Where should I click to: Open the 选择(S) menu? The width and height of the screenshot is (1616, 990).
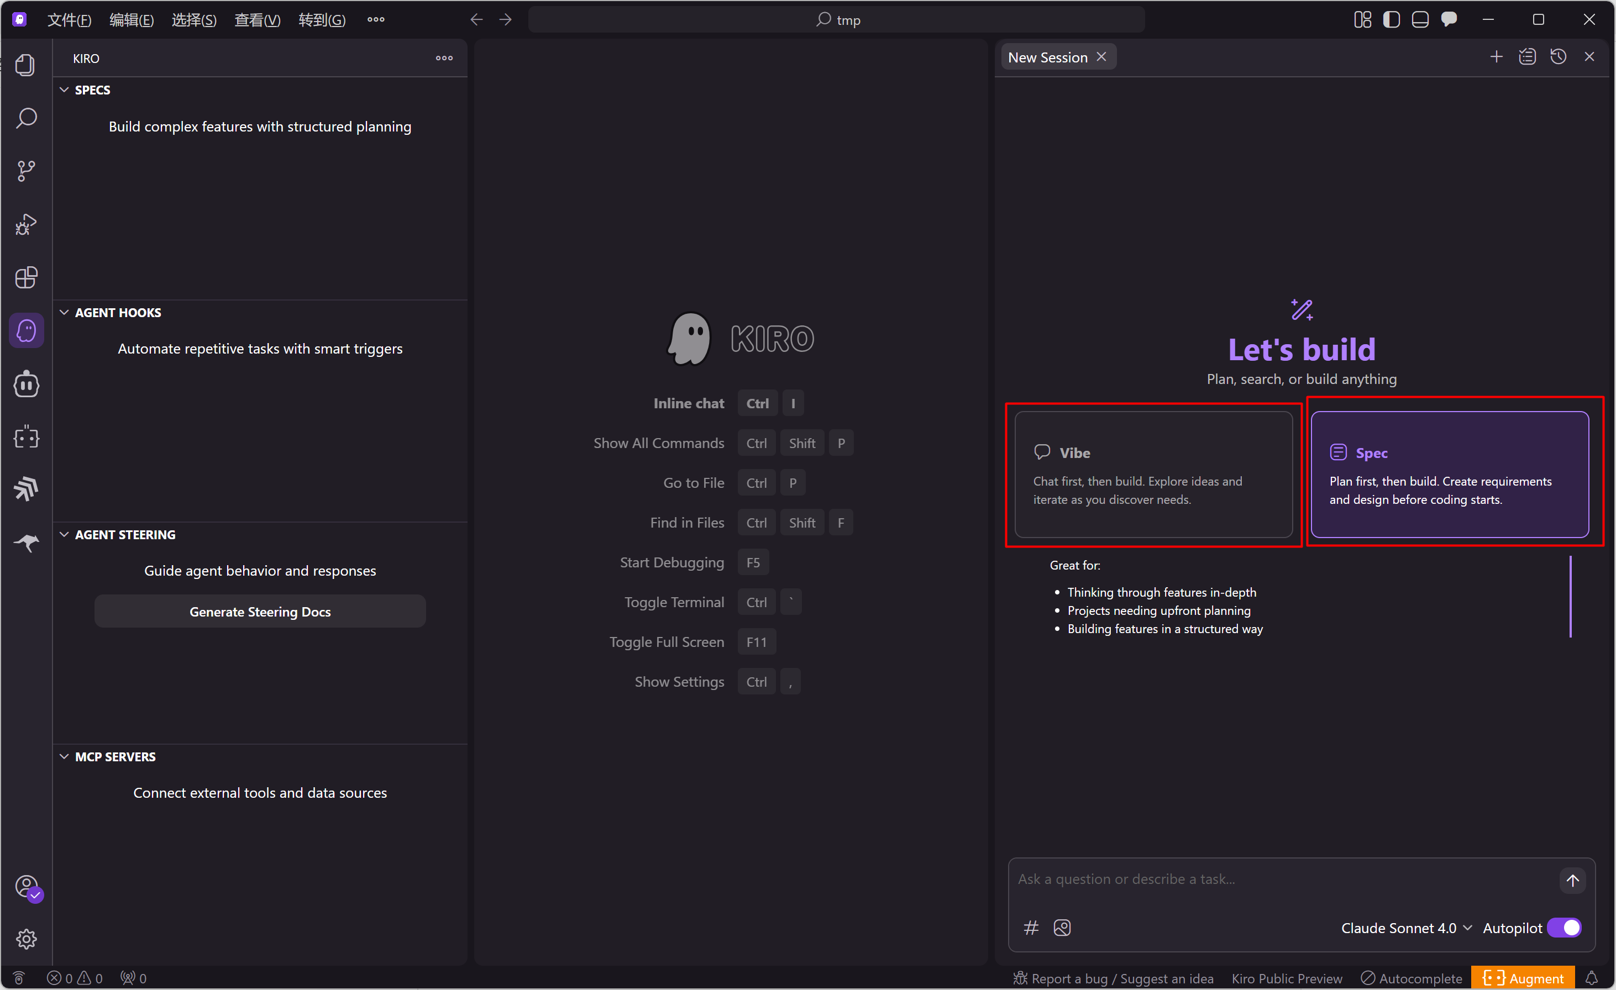[x=193, y=20]
